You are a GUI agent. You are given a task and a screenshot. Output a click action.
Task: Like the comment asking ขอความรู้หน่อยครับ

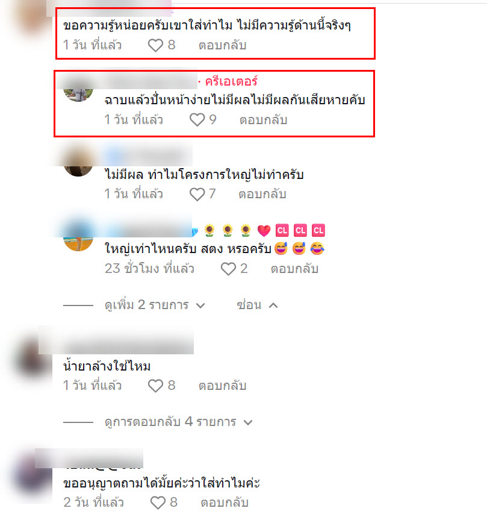click(x=155, y=45)
